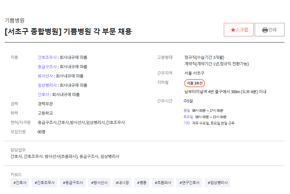
Task: Click the 서울 3호선 subway badge
Action: pos(194,83)
